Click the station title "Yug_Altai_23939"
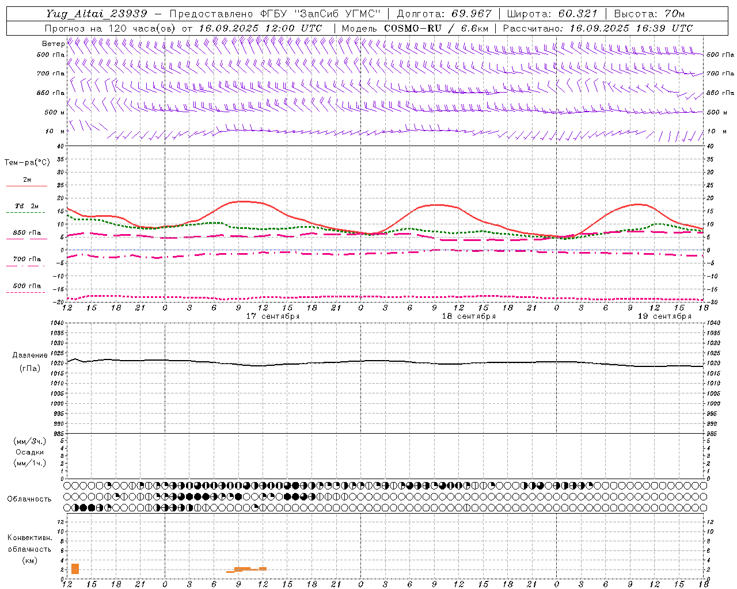 pos(96,14)
